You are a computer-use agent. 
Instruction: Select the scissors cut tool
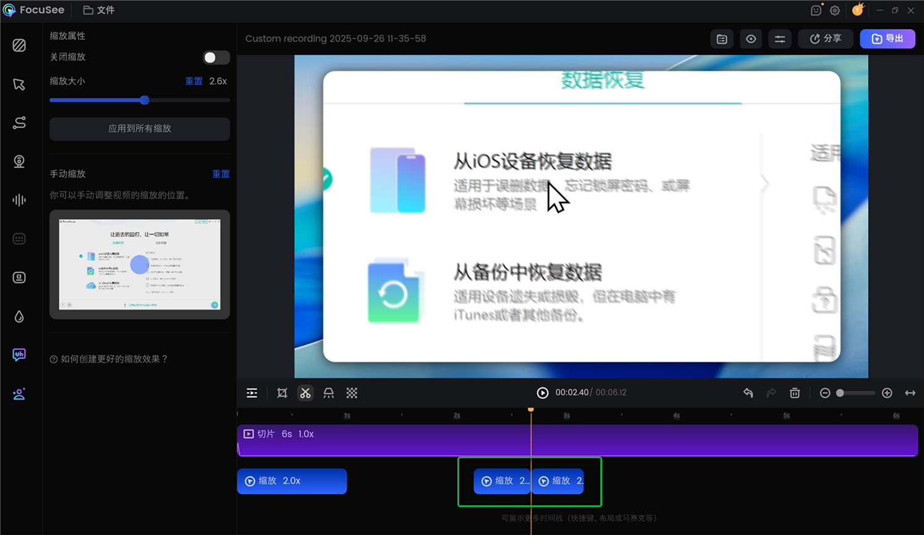point(306,393)
